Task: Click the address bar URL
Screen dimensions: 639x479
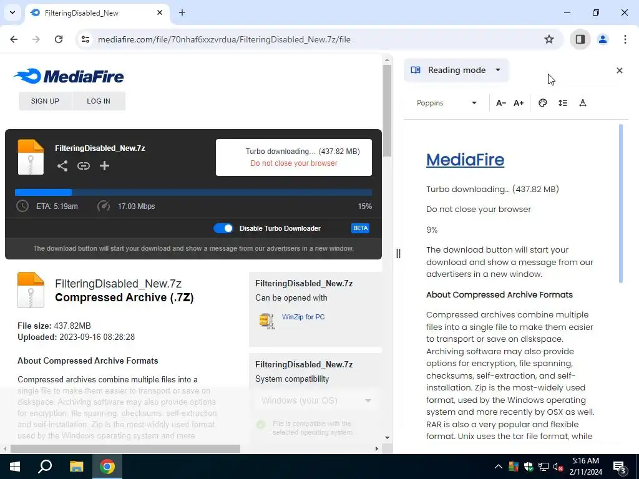Action: click(224, 39)
